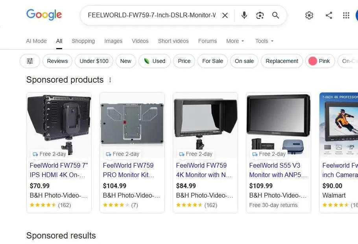
Task: Click the (7) reviews star rating
Action: point(120,205)
